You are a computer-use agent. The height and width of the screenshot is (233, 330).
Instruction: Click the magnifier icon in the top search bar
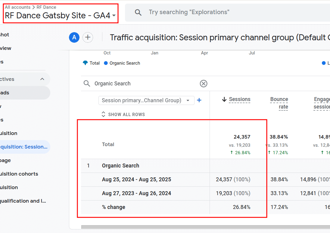[138, 12]
